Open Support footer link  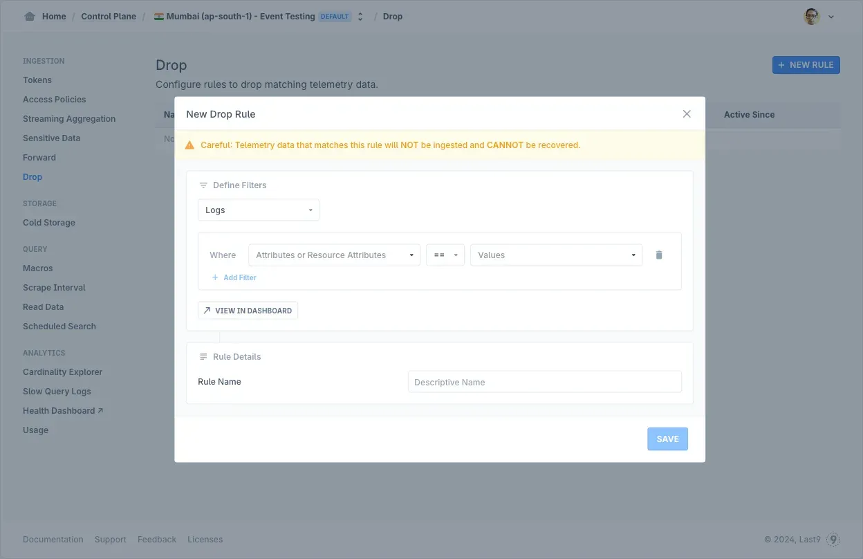click(x=111, y=540)
